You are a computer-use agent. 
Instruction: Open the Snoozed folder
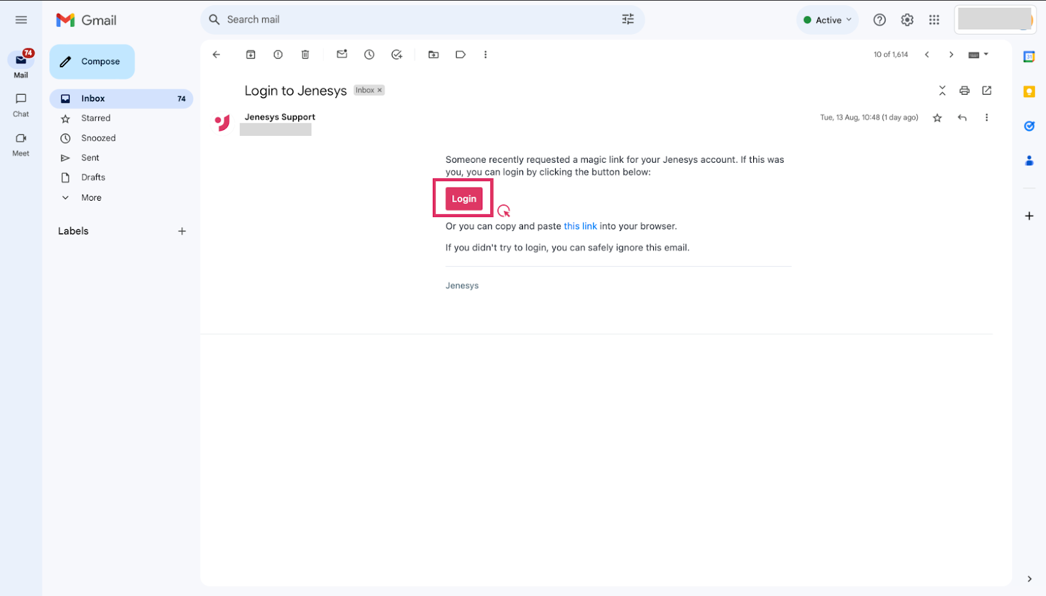point(98,138)
